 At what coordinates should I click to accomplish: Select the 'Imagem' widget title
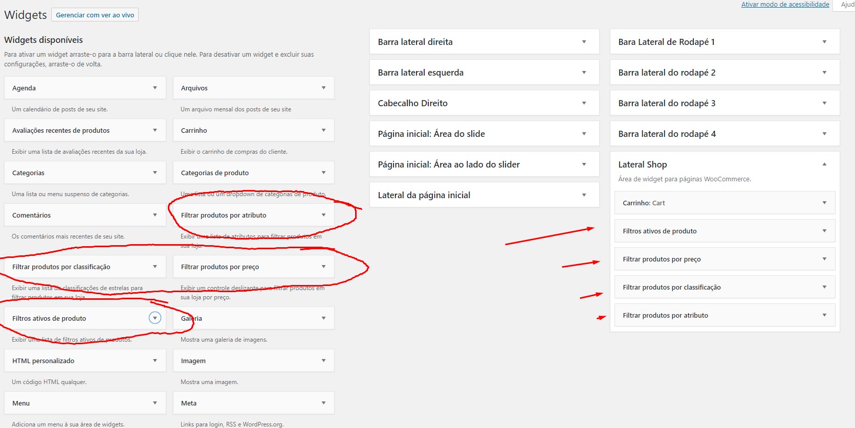(193, 361)
